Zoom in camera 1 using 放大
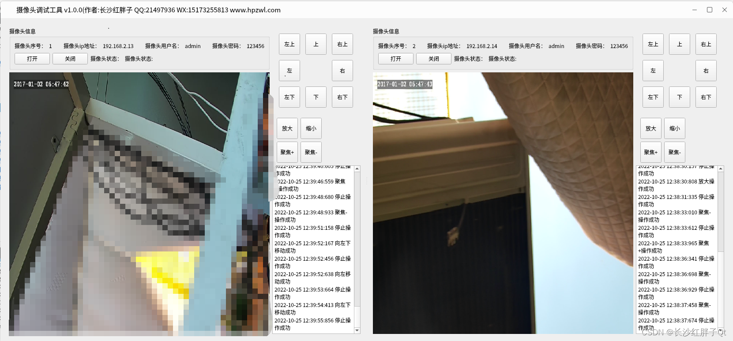733x341 pixels. click(x=287, y=128)
